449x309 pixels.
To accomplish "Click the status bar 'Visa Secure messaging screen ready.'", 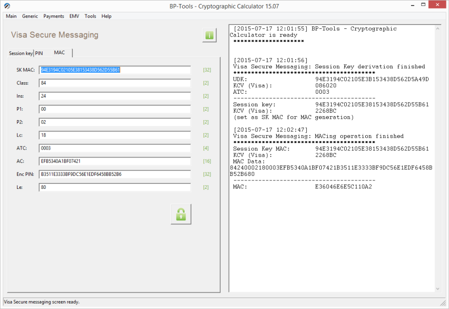I will pos(42,302).
